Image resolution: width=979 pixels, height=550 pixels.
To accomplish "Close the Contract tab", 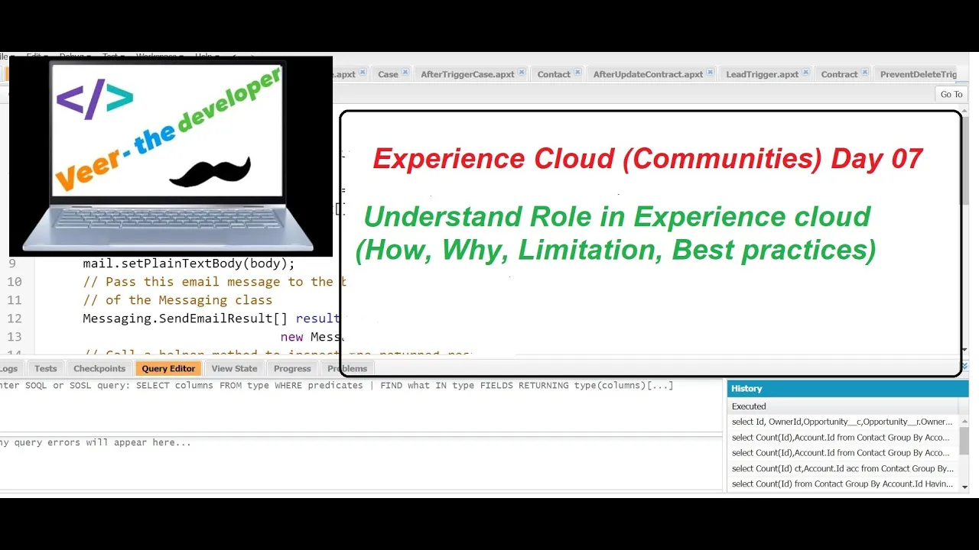I will [x=865, y=73].
